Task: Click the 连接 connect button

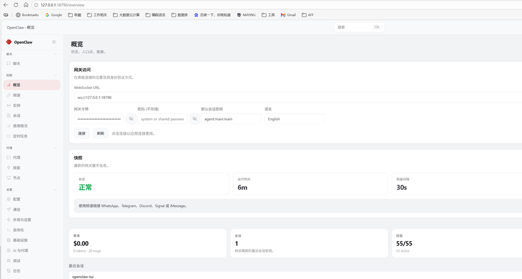Action: point(82,133)
